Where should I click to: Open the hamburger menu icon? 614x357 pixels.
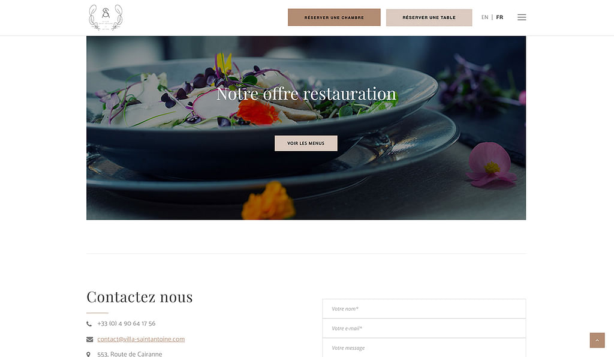click(x=522, y=17)
